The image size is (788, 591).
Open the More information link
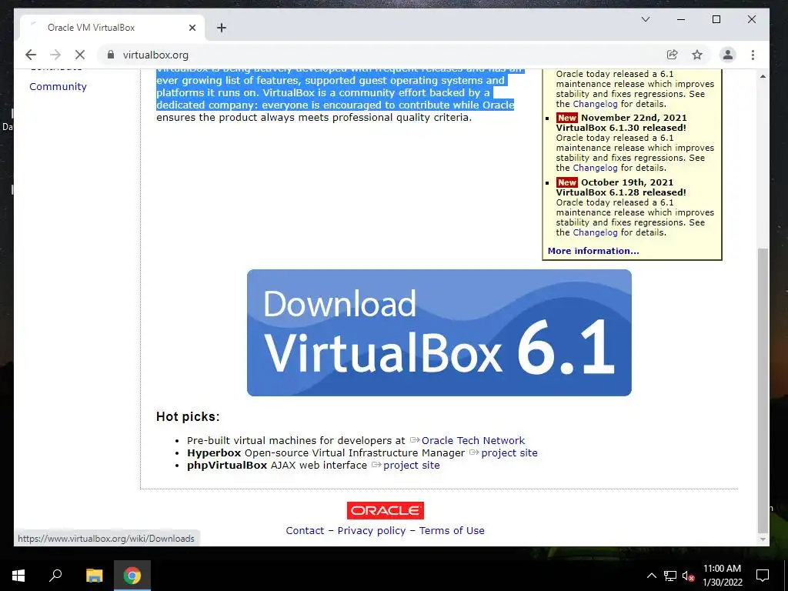click(x=593, y=251)
